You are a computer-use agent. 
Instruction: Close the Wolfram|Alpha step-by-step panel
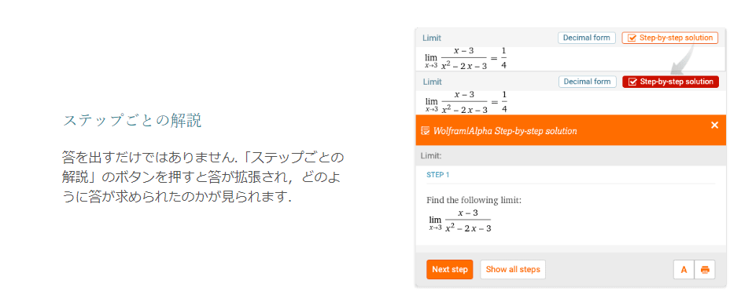(x=714, y=125)
